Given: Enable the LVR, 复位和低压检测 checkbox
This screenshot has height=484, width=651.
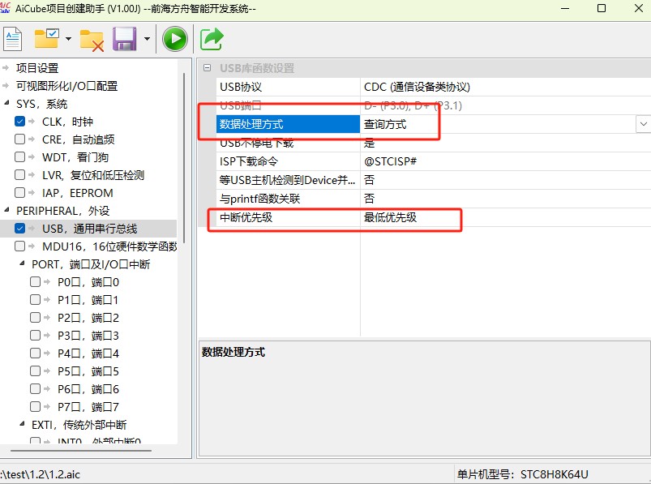Looking at the screenshot, I should click(x=19, y=175).
